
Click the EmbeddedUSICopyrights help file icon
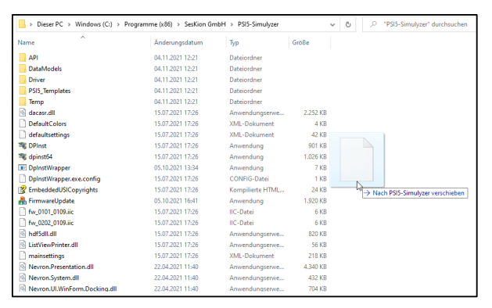click(x=22, y=190)
